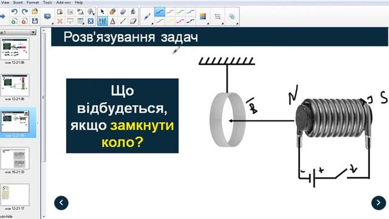Viewport: 389px width, 219px height.
Task: Select the Line tool
Action: tap(123, 21)
